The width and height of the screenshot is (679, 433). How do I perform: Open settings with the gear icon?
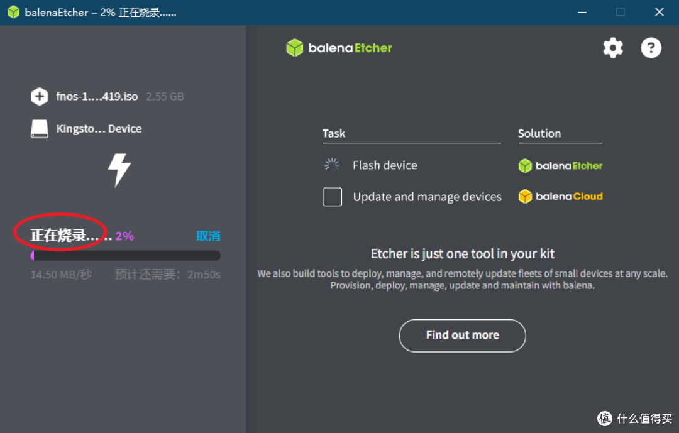pos(613,48)
